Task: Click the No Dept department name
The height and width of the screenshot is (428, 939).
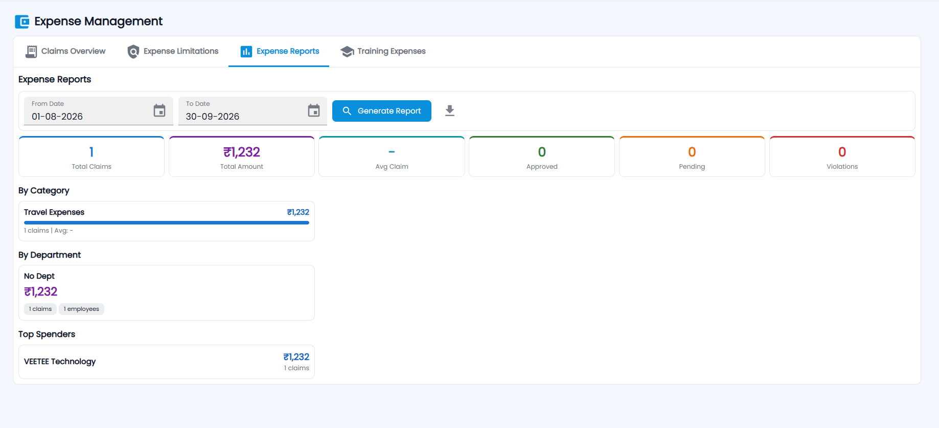Action: point(39,276)
